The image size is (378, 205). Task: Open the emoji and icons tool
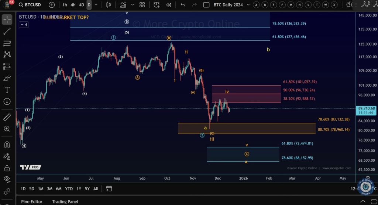[x=7, y=101]
